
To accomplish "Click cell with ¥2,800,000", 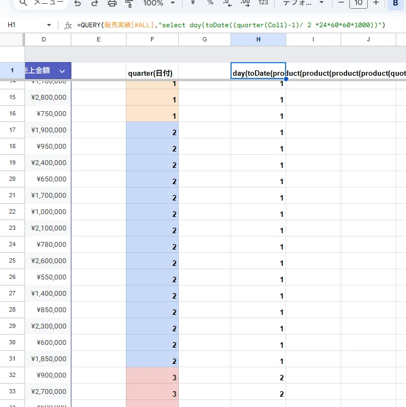I will coord(48,98).
